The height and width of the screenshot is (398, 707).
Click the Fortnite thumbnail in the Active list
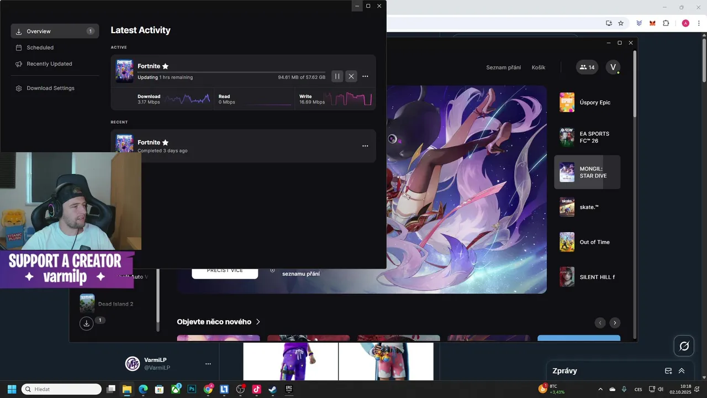click(x=124, y=71)
